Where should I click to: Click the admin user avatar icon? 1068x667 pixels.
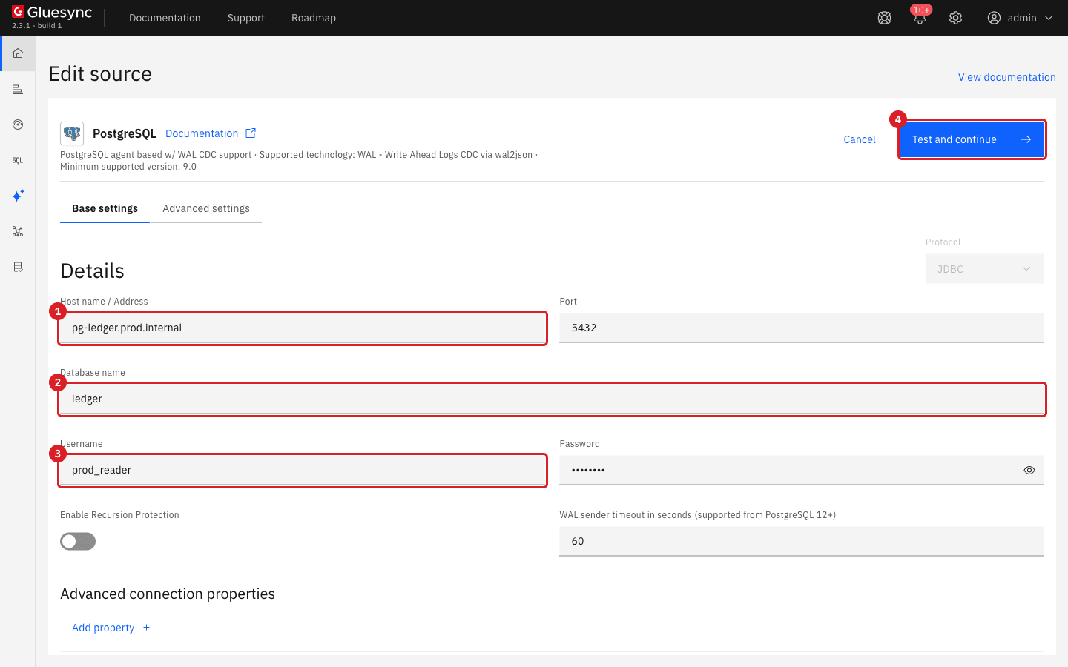tap(994, 18)
